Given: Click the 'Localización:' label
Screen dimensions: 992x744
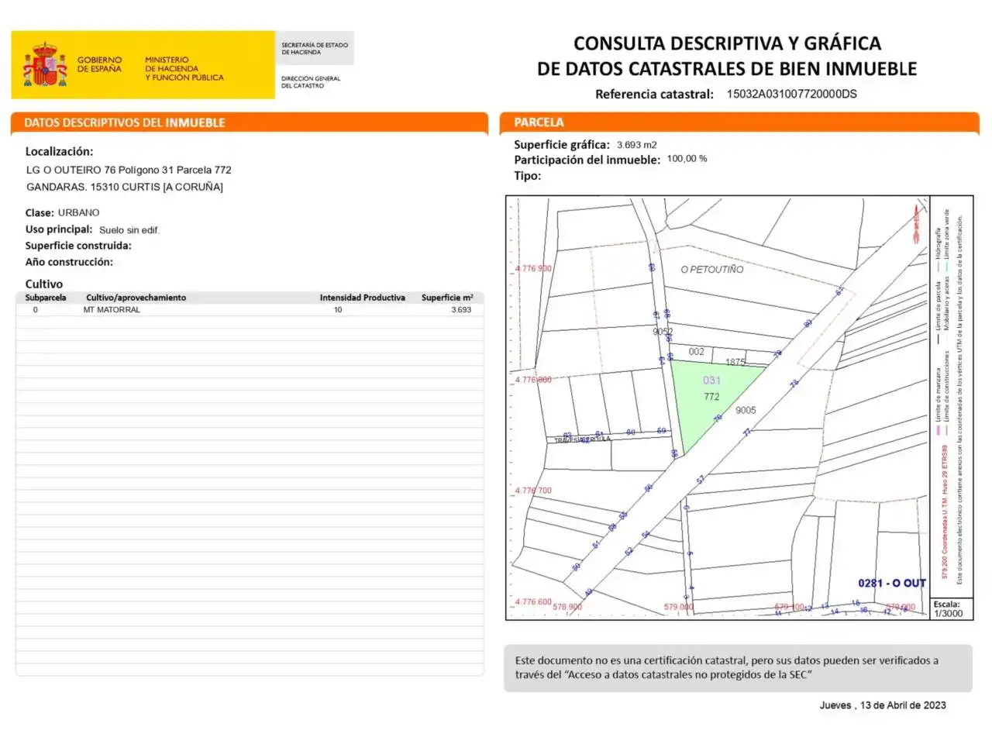Looking at the screenshot, I should (59, 152).
